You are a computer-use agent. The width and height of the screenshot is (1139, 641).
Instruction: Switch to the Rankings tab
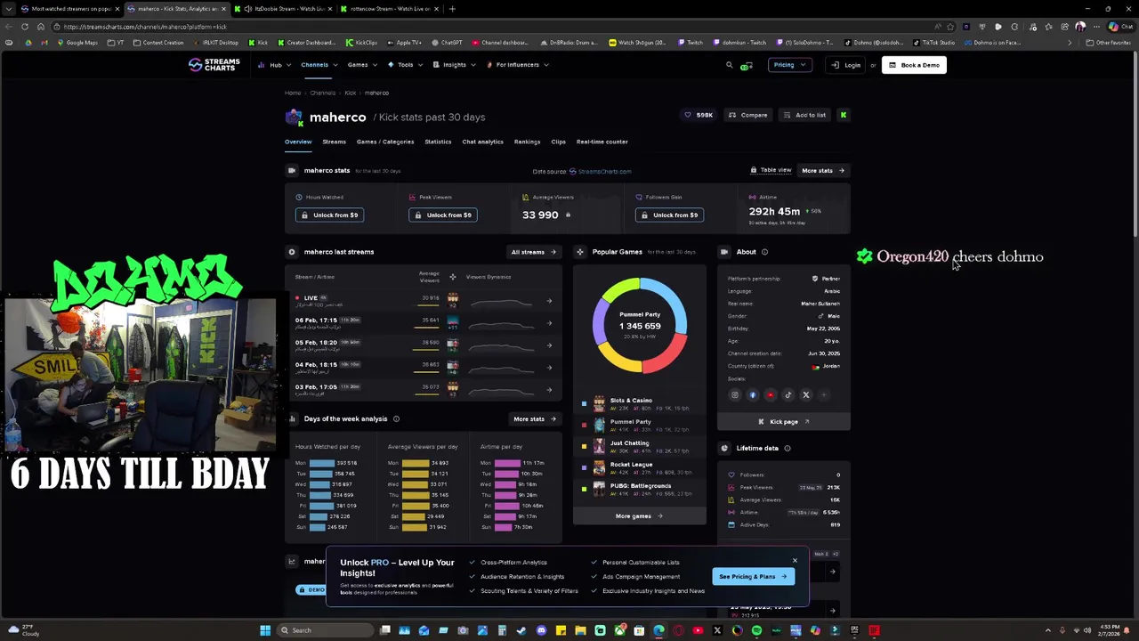click(527, 142)
